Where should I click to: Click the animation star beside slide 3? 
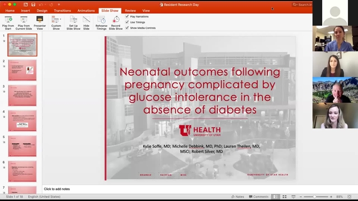click(4, 92)
